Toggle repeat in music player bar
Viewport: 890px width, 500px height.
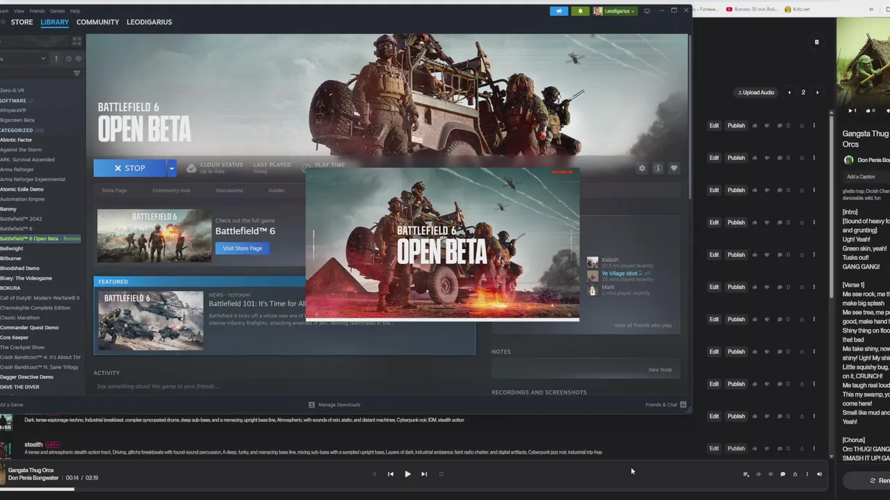coord(441,474)
